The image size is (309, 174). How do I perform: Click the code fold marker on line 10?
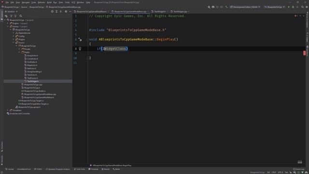88,58
